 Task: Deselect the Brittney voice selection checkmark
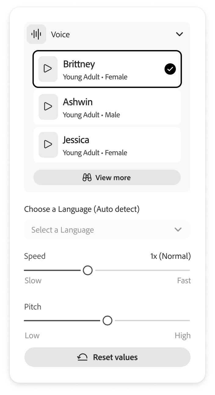click(170, 69)
